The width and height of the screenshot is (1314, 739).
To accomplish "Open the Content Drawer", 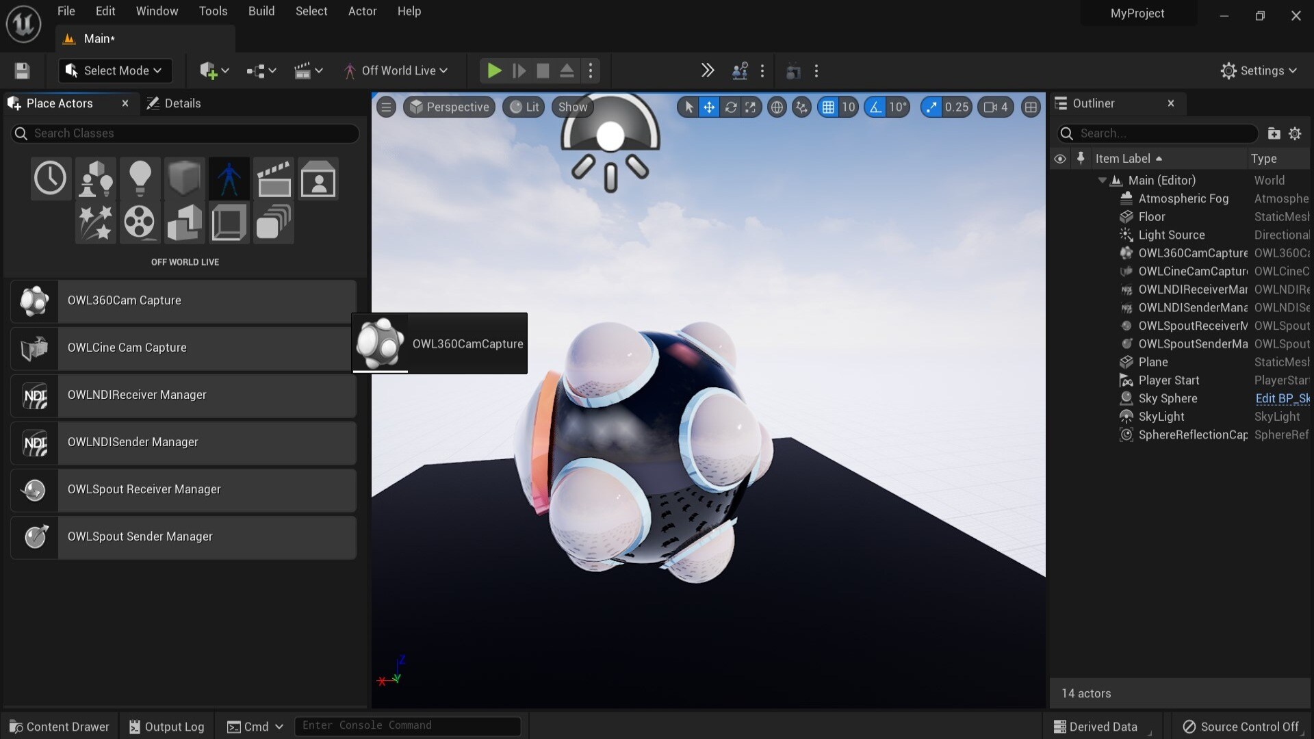I will [60, 727].
